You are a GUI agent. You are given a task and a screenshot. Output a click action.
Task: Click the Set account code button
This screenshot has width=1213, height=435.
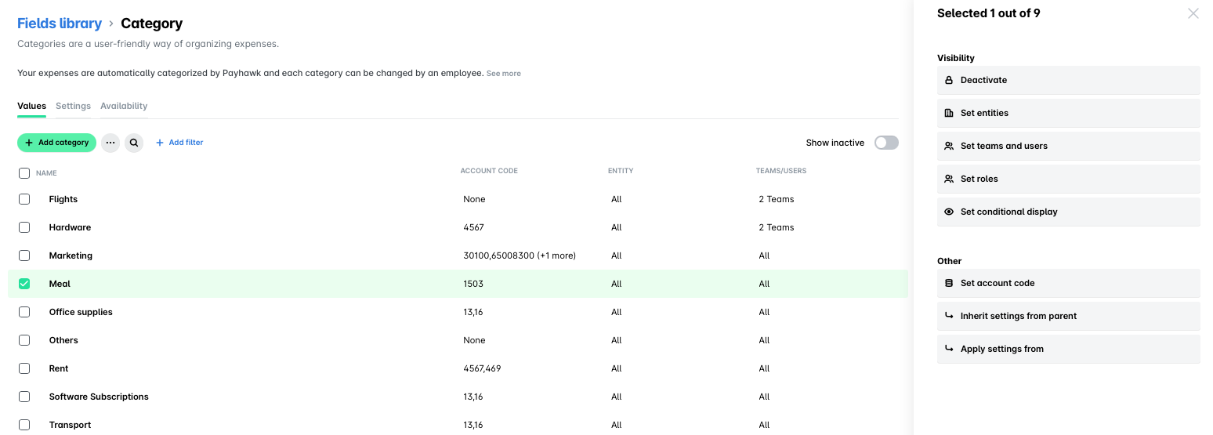coord(1069,283)
